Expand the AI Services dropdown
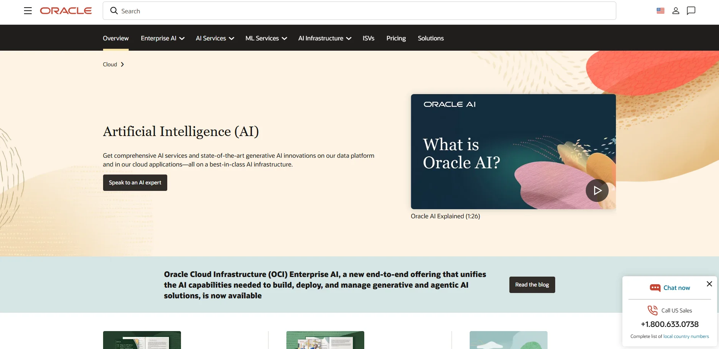 coord(215,38)
